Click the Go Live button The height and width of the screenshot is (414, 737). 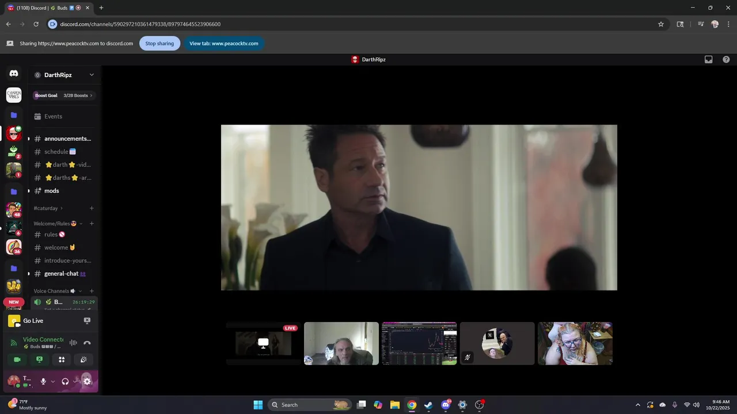tap(33, 321)
